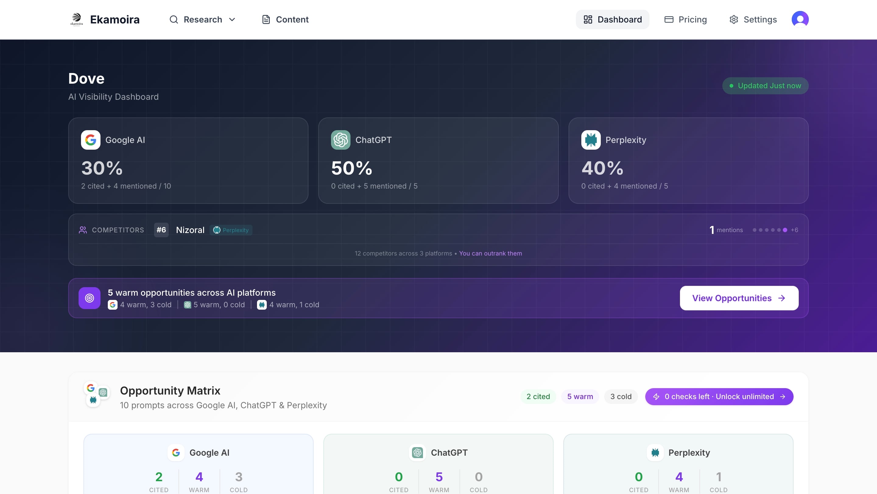Click the document icon next to Content
Image resolution: width=877 pixels, height=494 pixels.
pyautogui.click(x=266, y=19)
